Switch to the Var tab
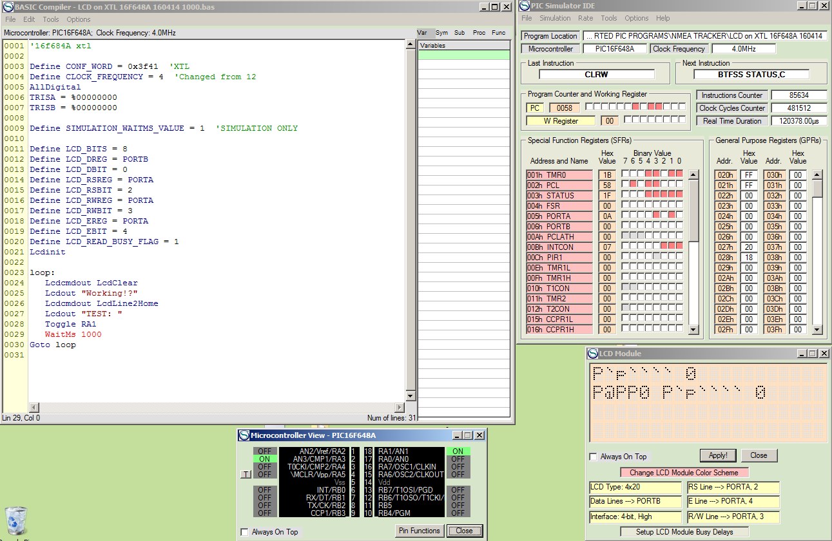Image resolution: width=832 pixels, height=541 pixels. tap(422, 33)
